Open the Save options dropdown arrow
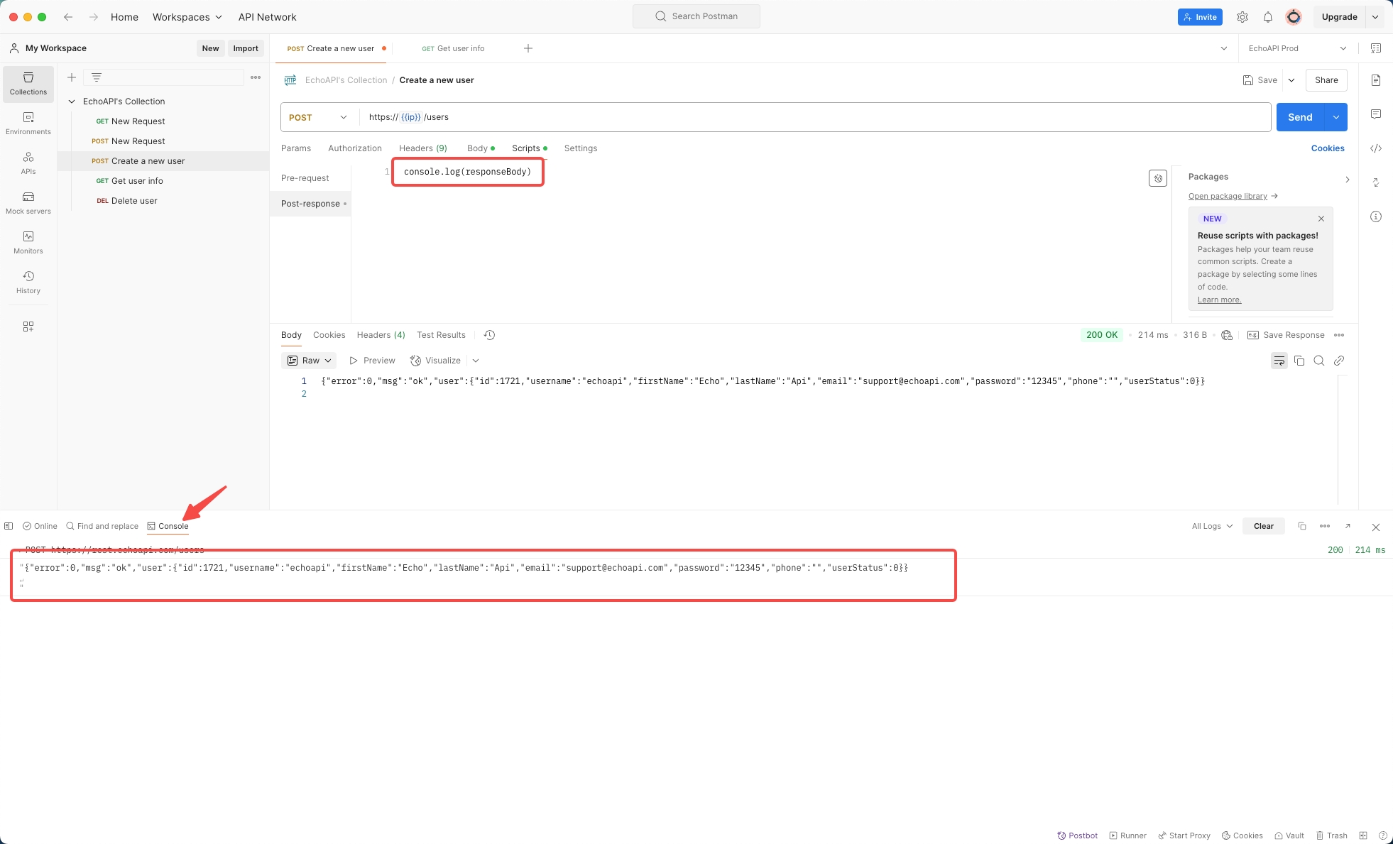This screenshot has height=844, width=1393. (x=1291, y=80)
